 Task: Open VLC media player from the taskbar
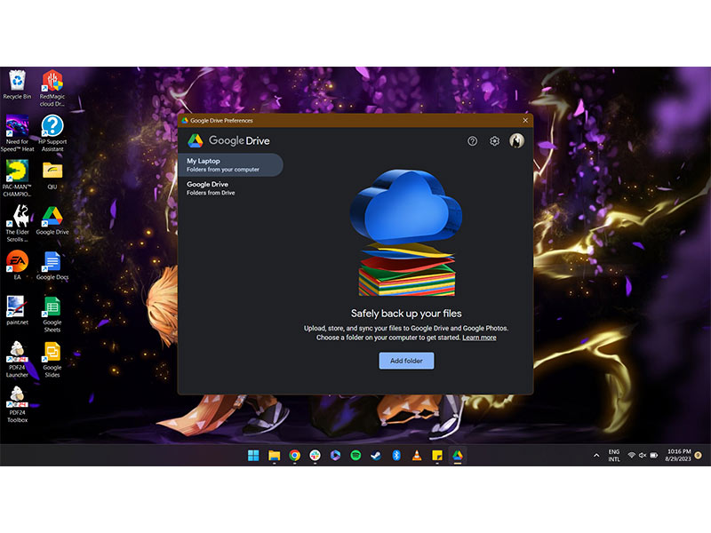click(417, 456)
